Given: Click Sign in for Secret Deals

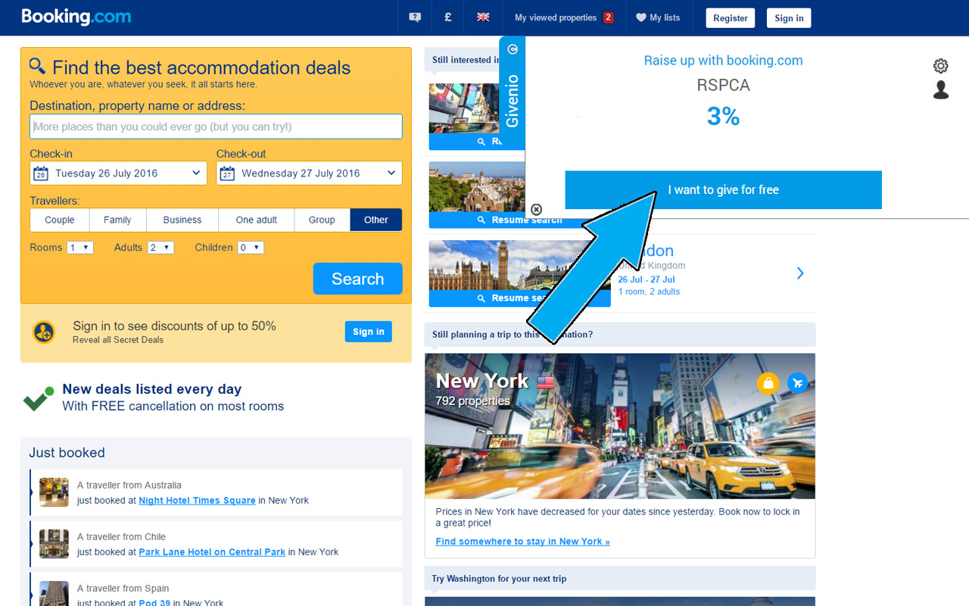Looking at the screenshot, I should coord(369,332).
